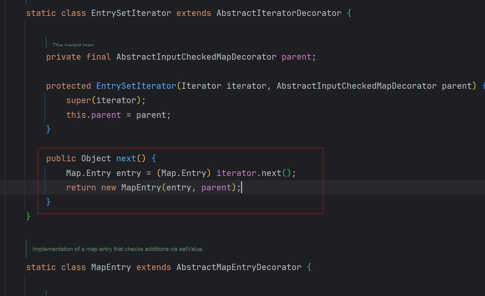485x296 pixels.
Task: Click the closing brace of next() method
Action: click(48, 202)
